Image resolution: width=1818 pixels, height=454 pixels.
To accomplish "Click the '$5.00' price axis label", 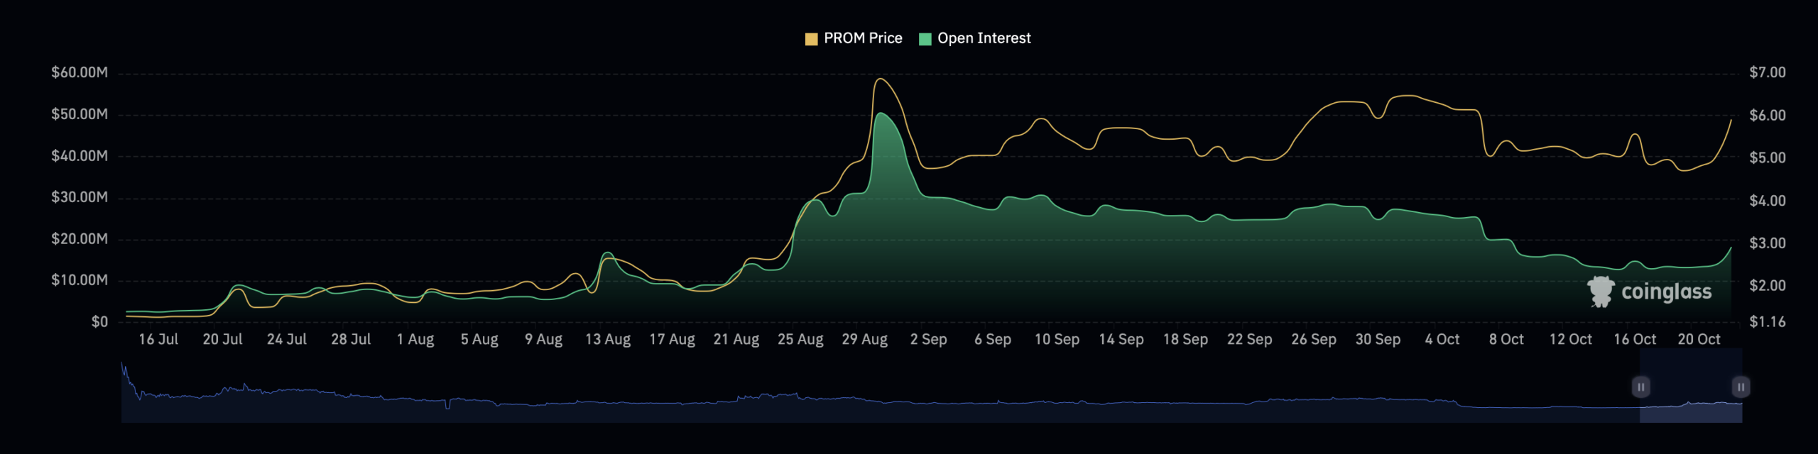I will [x=1768, y=158].
